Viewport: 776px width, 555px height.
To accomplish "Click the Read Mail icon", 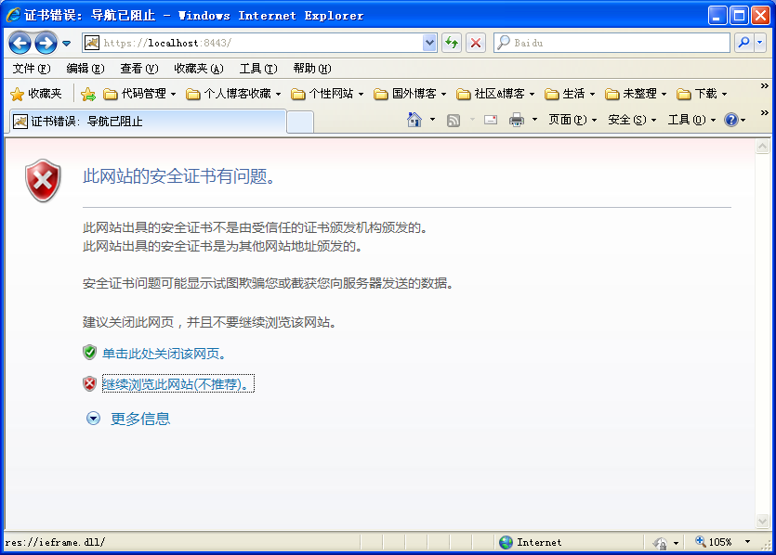I will tap(491, 120).
